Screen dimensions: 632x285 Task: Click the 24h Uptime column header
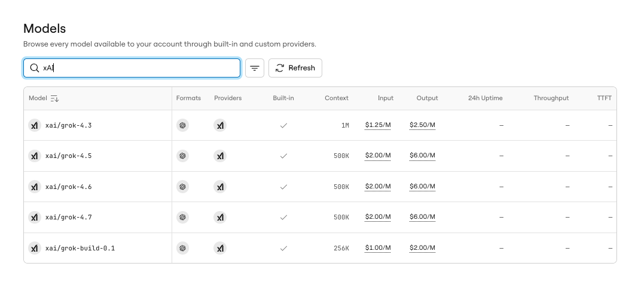coord(486,98)
